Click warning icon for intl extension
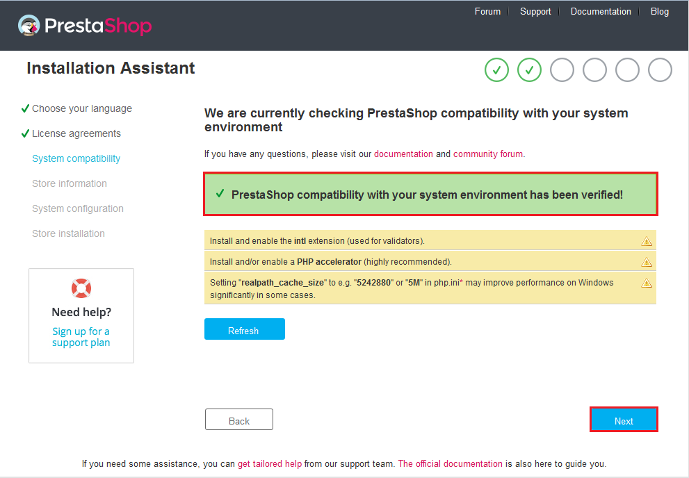 [647, 241]
